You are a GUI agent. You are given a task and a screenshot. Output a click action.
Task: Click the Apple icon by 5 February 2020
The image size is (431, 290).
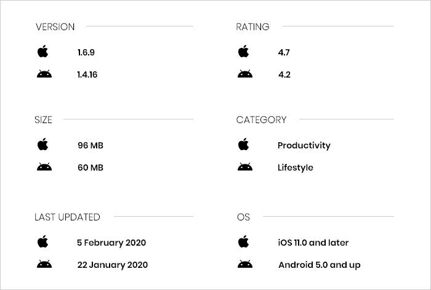42,241
